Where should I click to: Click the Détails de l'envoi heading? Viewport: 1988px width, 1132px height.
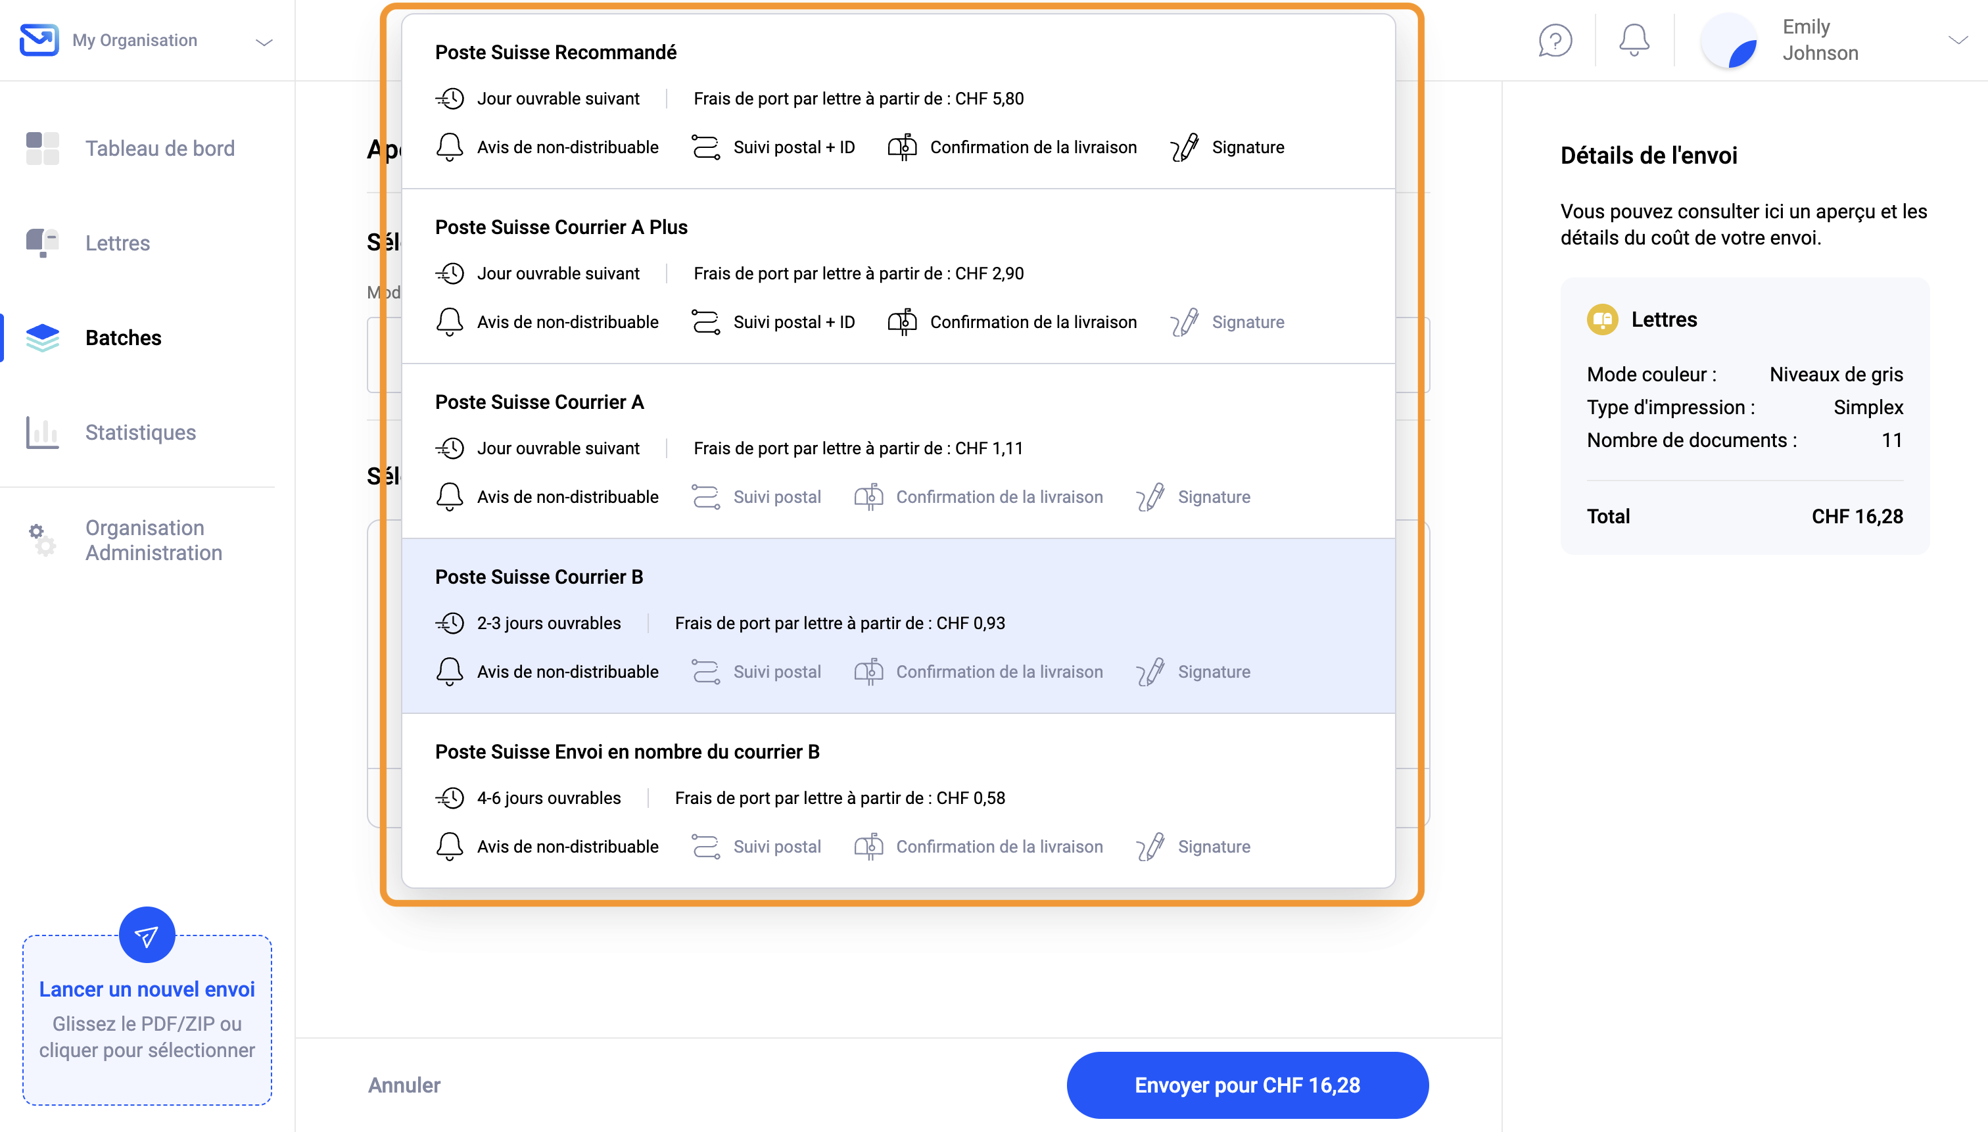(x=1648, y=156)
